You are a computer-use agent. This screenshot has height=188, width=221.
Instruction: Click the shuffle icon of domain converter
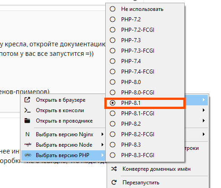(x=114, y=169)
